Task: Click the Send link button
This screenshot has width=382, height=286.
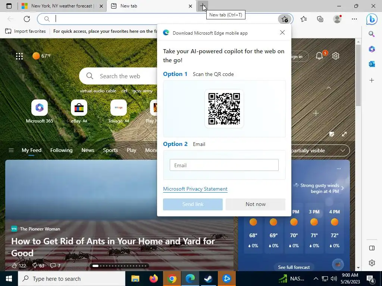Action: [x=193, y=204]
